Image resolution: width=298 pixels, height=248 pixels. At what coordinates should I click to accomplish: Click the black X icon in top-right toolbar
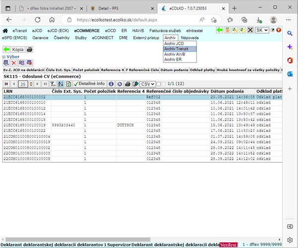pyautogui.click(x=250, y=30)
